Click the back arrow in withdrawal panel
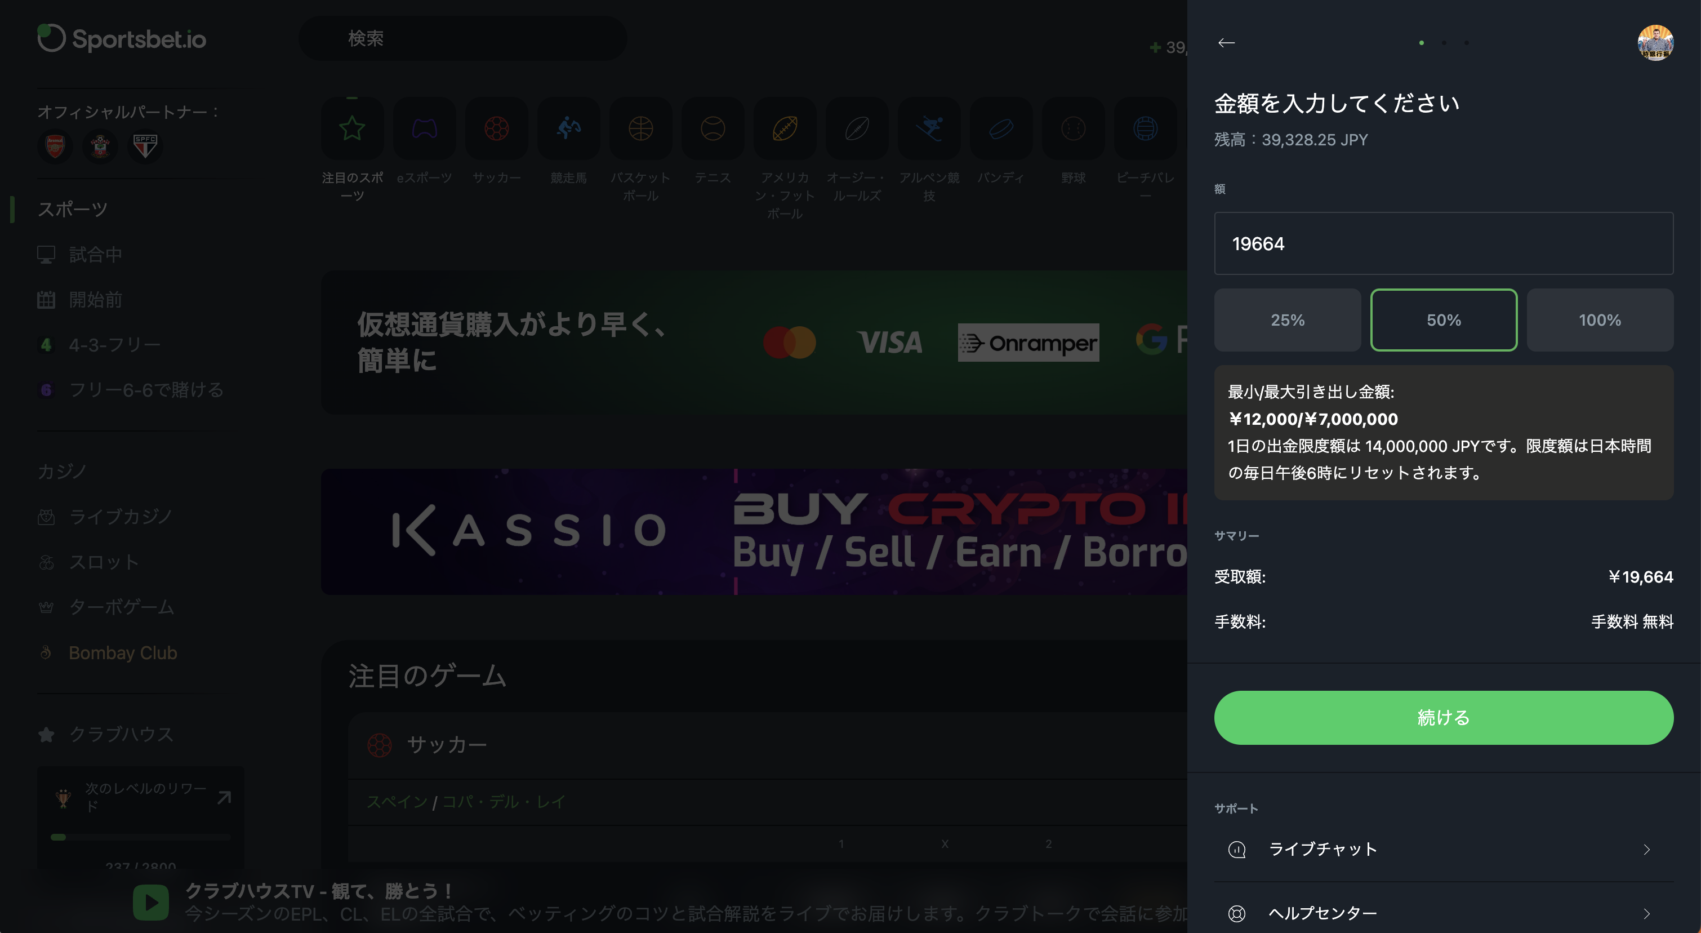This screenshot has height=933, width=1701. click(1226, 43)
